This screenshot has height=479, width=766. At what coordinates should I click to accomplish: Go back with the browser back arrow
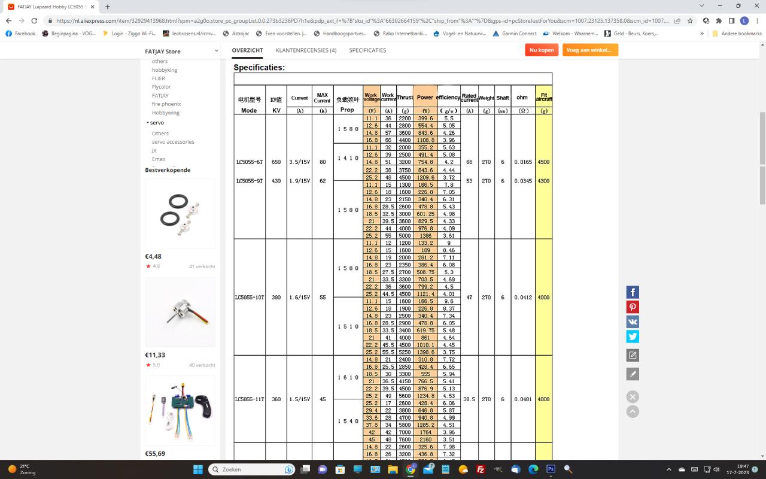(8, 20)
